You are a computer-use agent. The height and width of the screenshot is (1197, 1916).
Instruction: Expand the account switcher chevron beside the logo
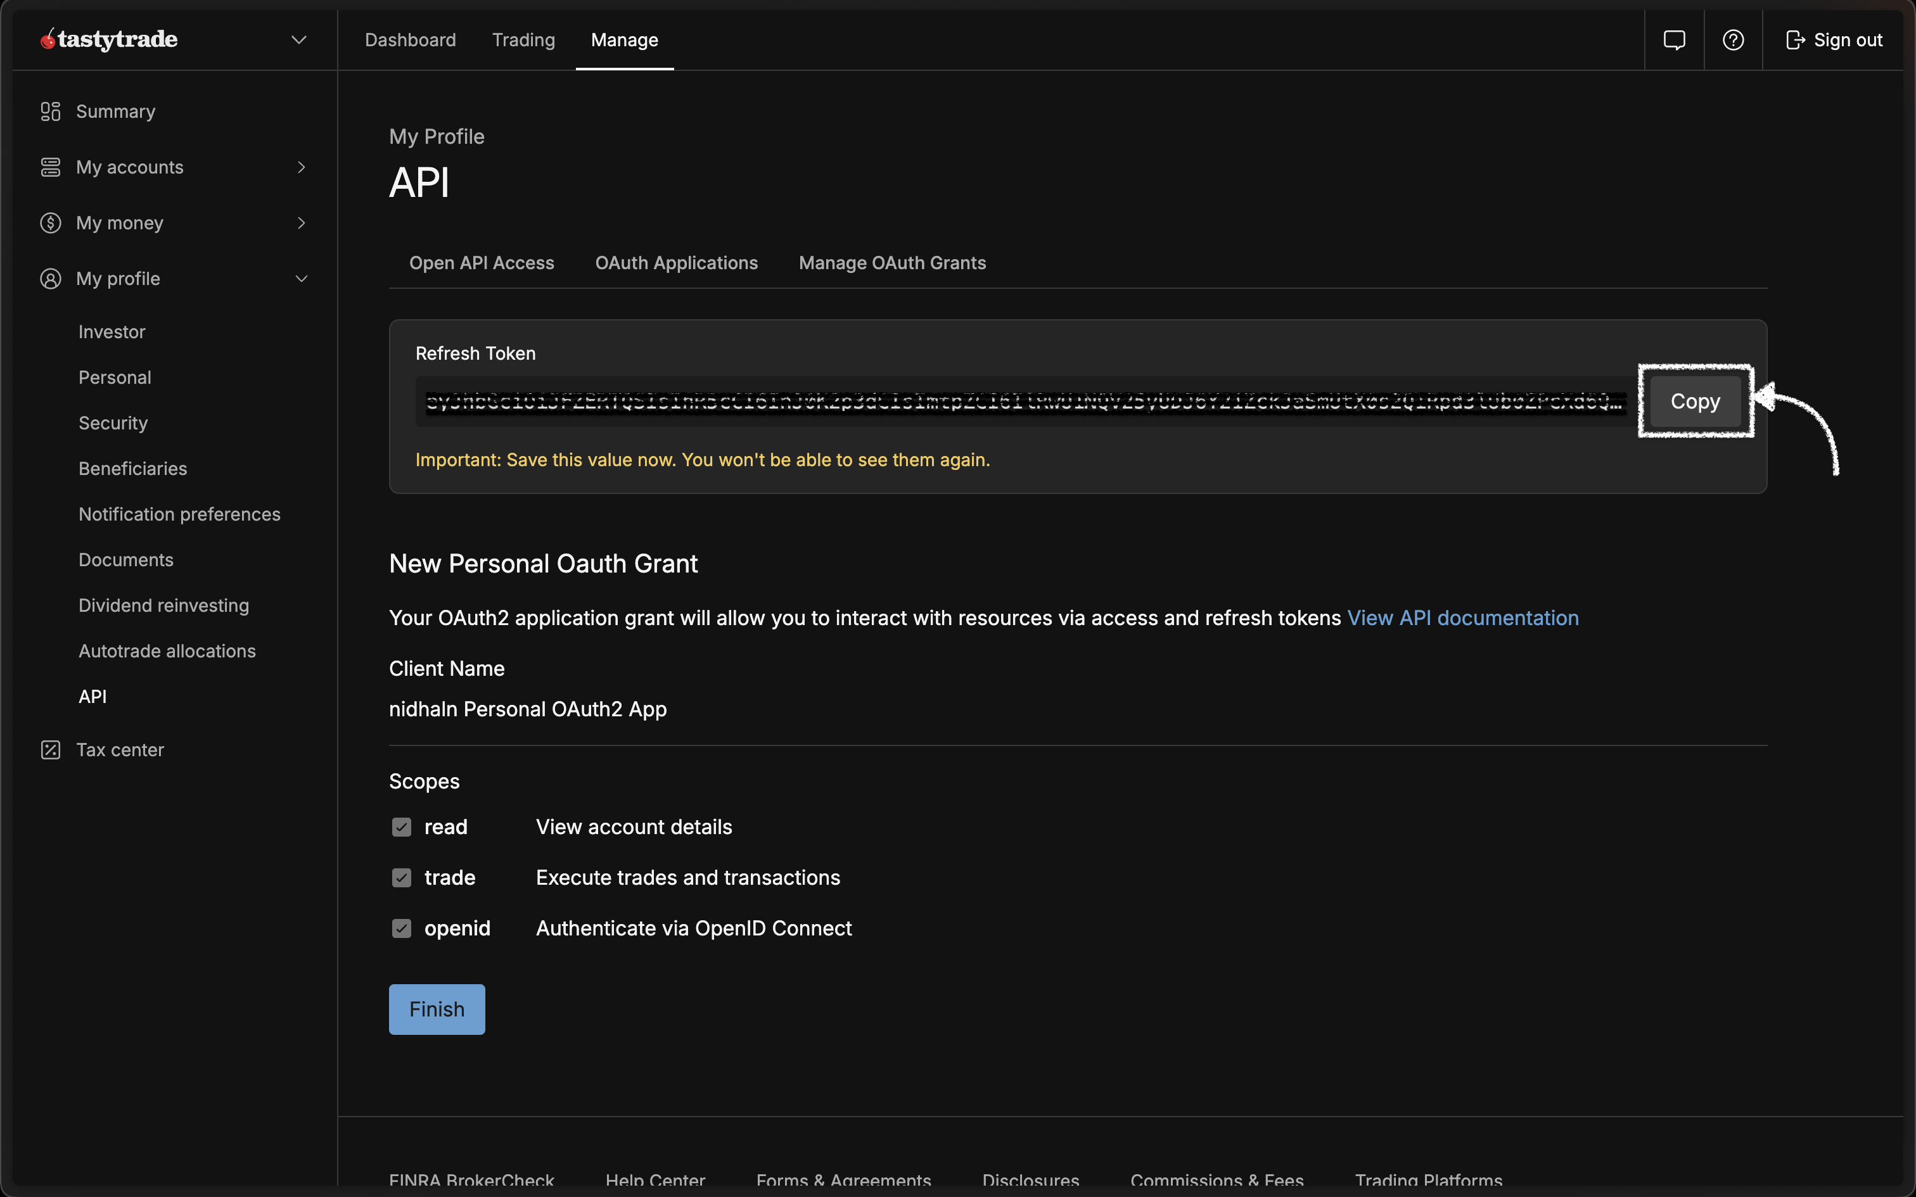click(298, 39)
